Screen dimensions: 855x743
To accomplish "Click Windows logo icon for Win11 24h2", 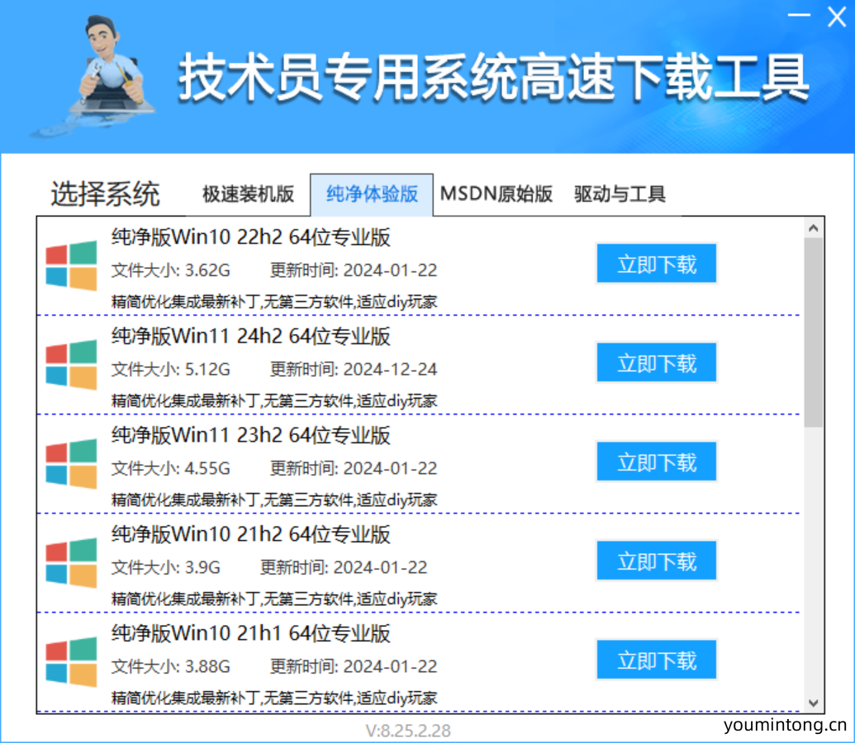I will (71, 365).
